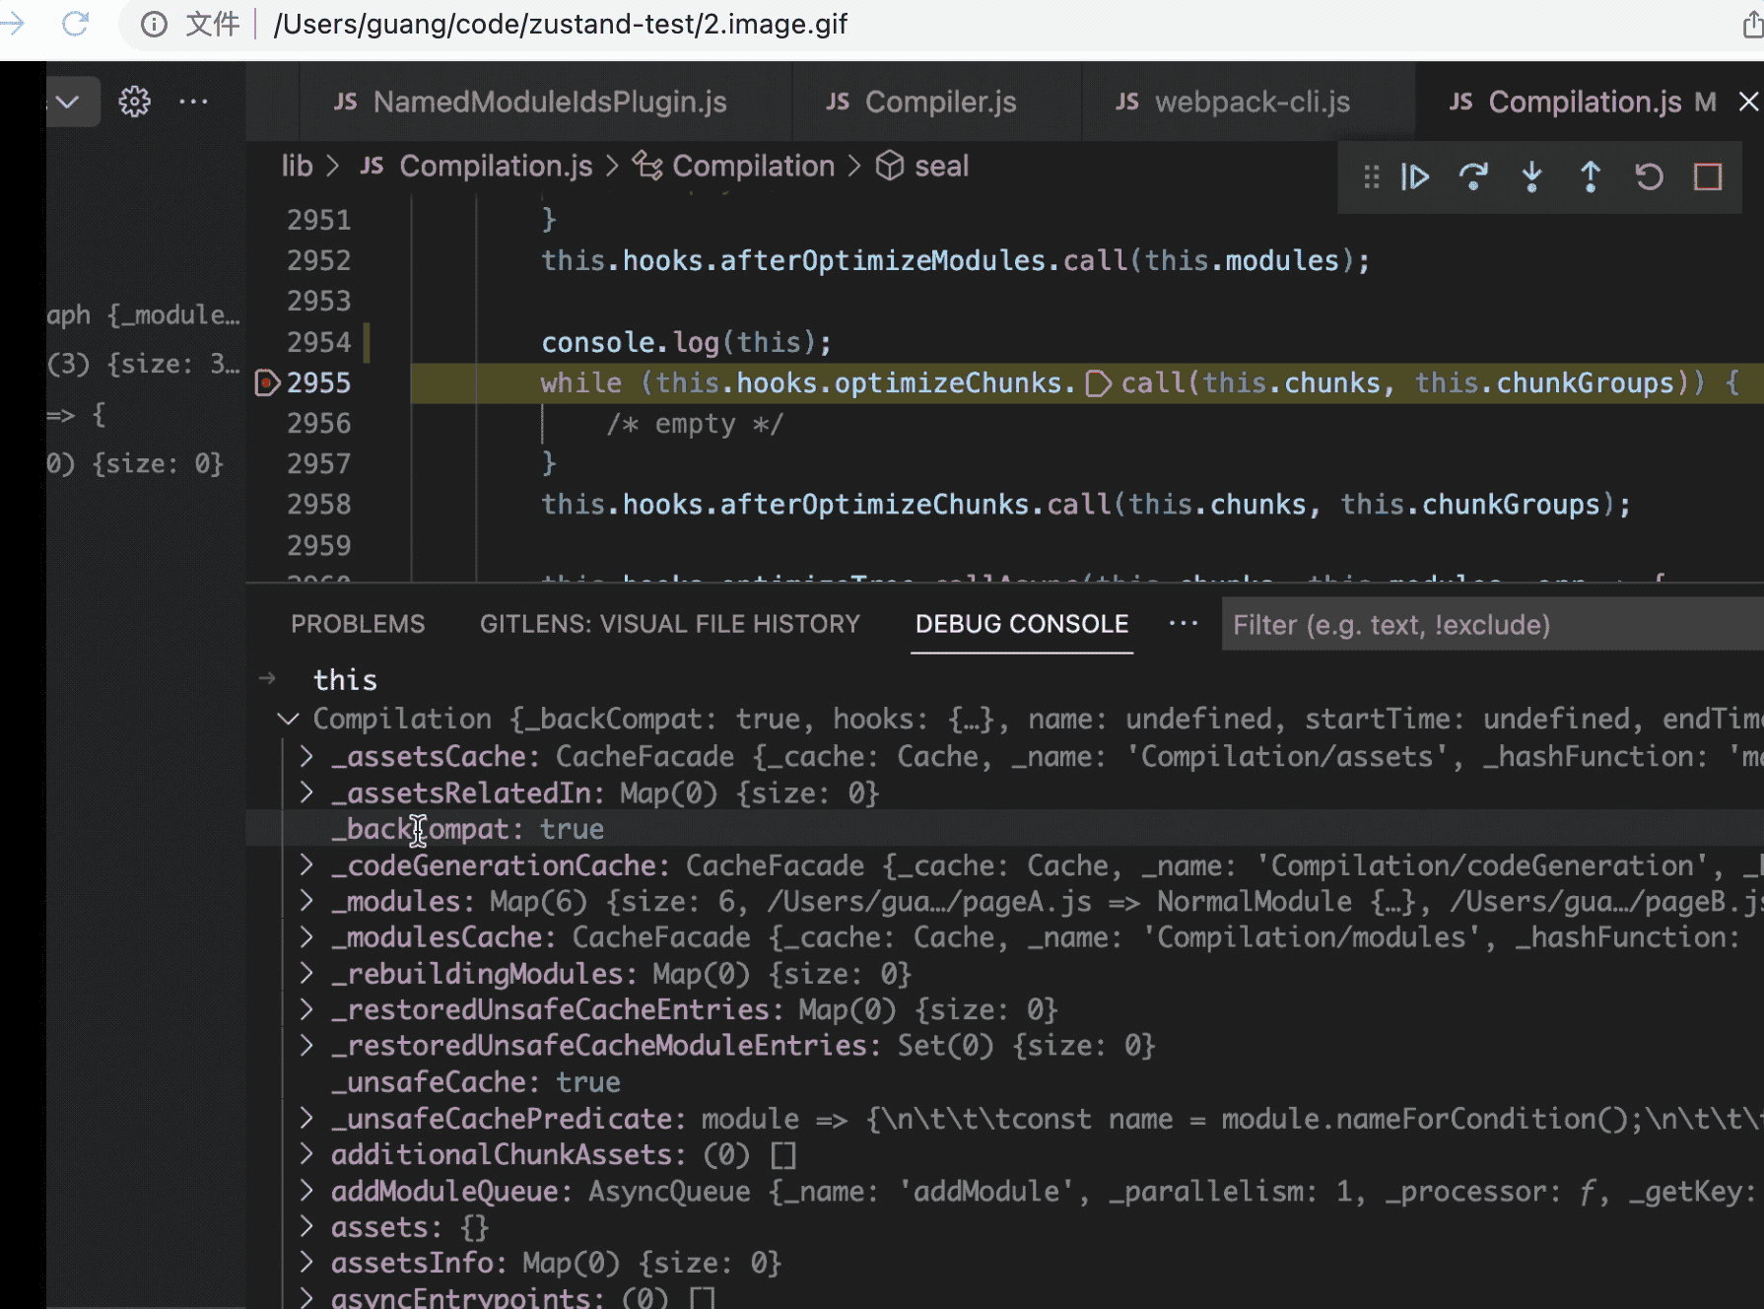1764x1309 pixels.
Task: Click the afterOptimizeChunks.call code line
Action: (1086, 505)
